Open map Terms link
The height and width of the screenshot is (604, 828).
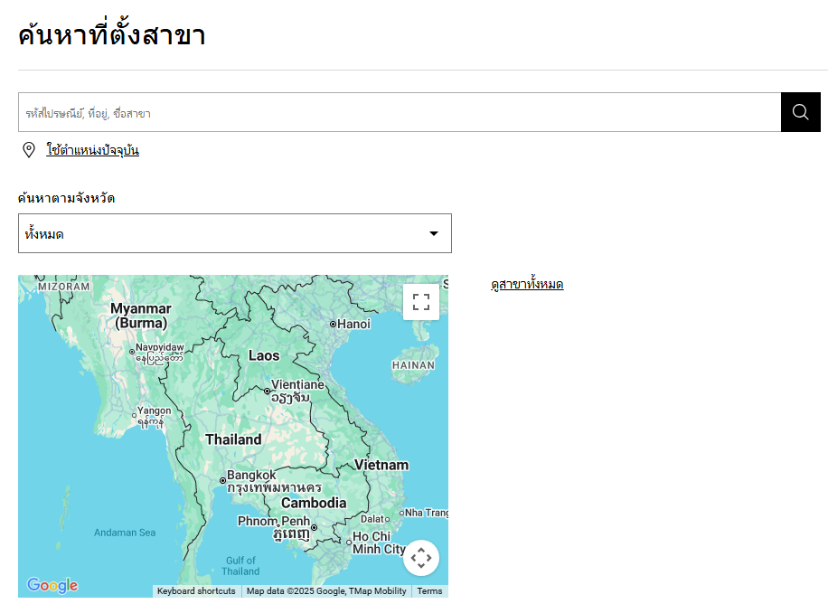pyautogui.click(x=429, y=590)
